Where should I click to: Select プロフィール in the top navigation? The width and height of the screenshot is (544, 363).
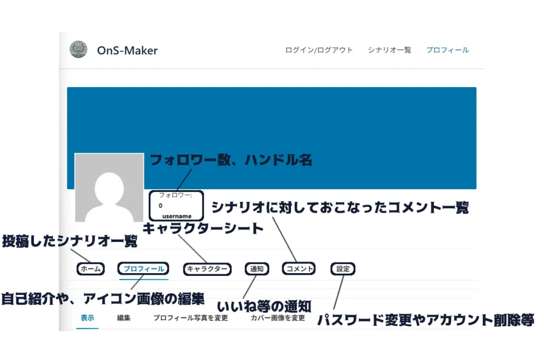[447, 50]
